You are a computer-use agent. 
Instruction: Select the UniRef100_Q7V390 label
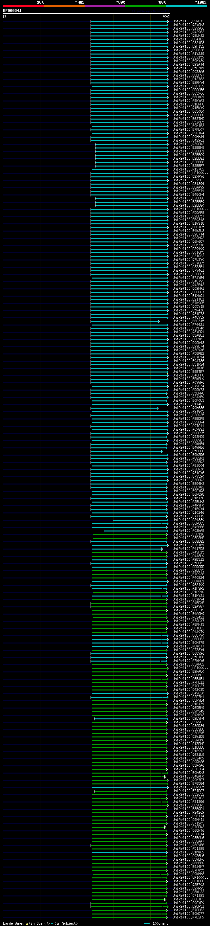click(188, 477)
